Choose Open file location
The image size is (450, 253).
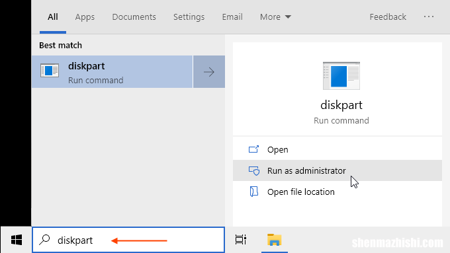[337, 192]
